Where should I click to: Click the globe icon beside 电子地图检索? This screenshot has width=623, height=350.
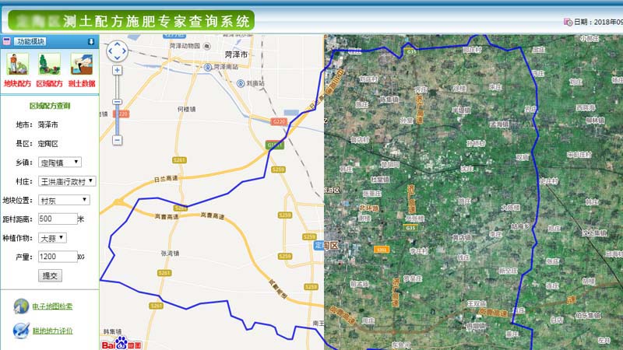pyautogui.click(x=20, y=306)
